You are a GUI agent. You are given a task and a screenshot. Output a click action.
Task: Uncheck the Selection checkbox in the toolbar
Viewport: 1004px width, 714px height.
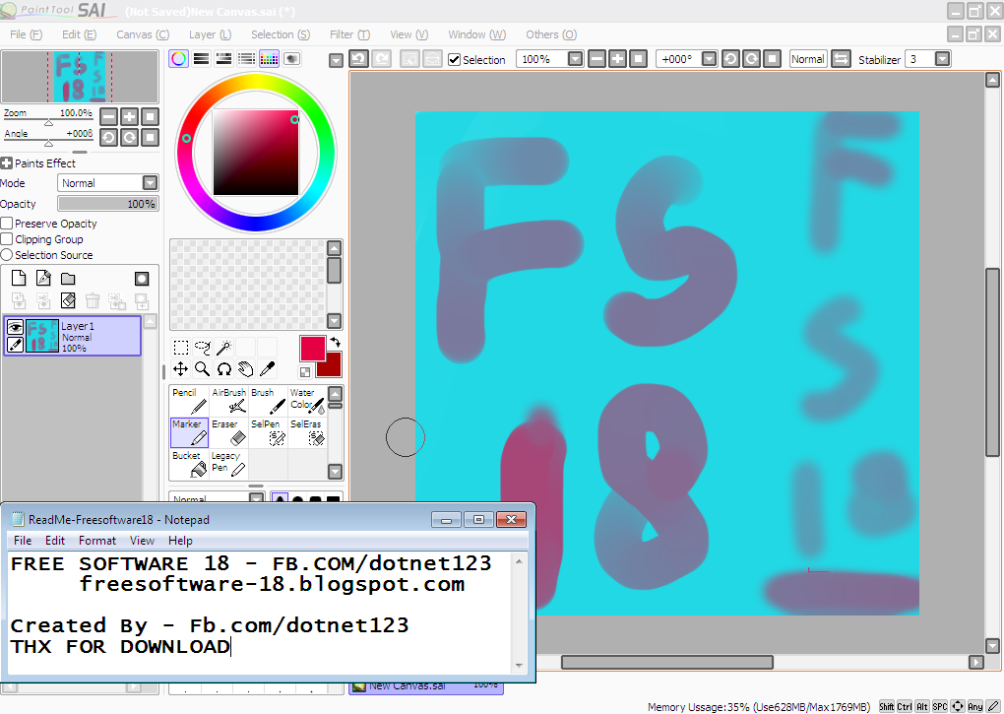[x=454, y=59]
